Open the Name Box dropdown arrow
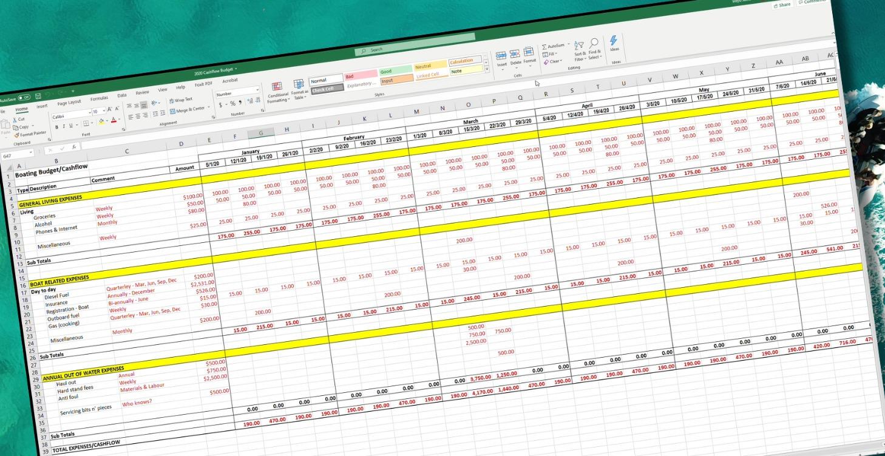 click(30, 152)
